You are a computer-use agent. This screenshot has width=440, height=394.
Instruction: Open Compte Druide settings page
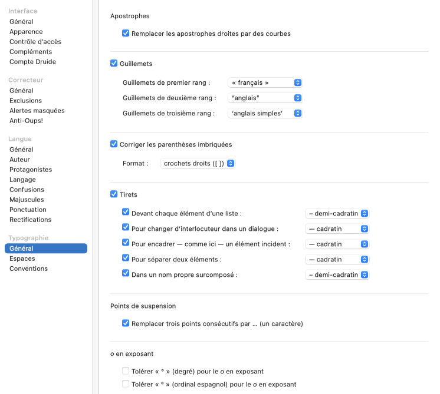tap(32, 62)
